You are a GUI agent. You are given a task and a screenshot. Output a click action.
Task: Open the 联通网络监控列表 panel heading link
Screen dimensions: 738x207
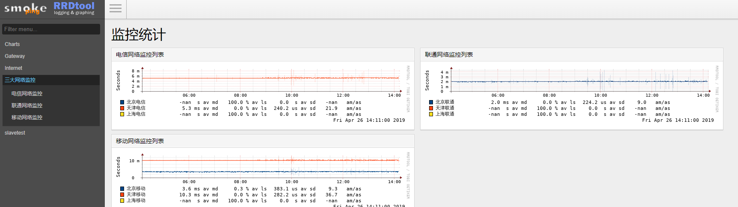coord(449,55)
